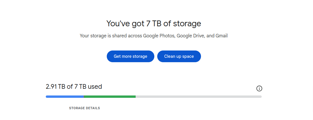Click the word "storage" in Get more storage
313x120 pixels.
pyautogui.click(x=140, y=57)
